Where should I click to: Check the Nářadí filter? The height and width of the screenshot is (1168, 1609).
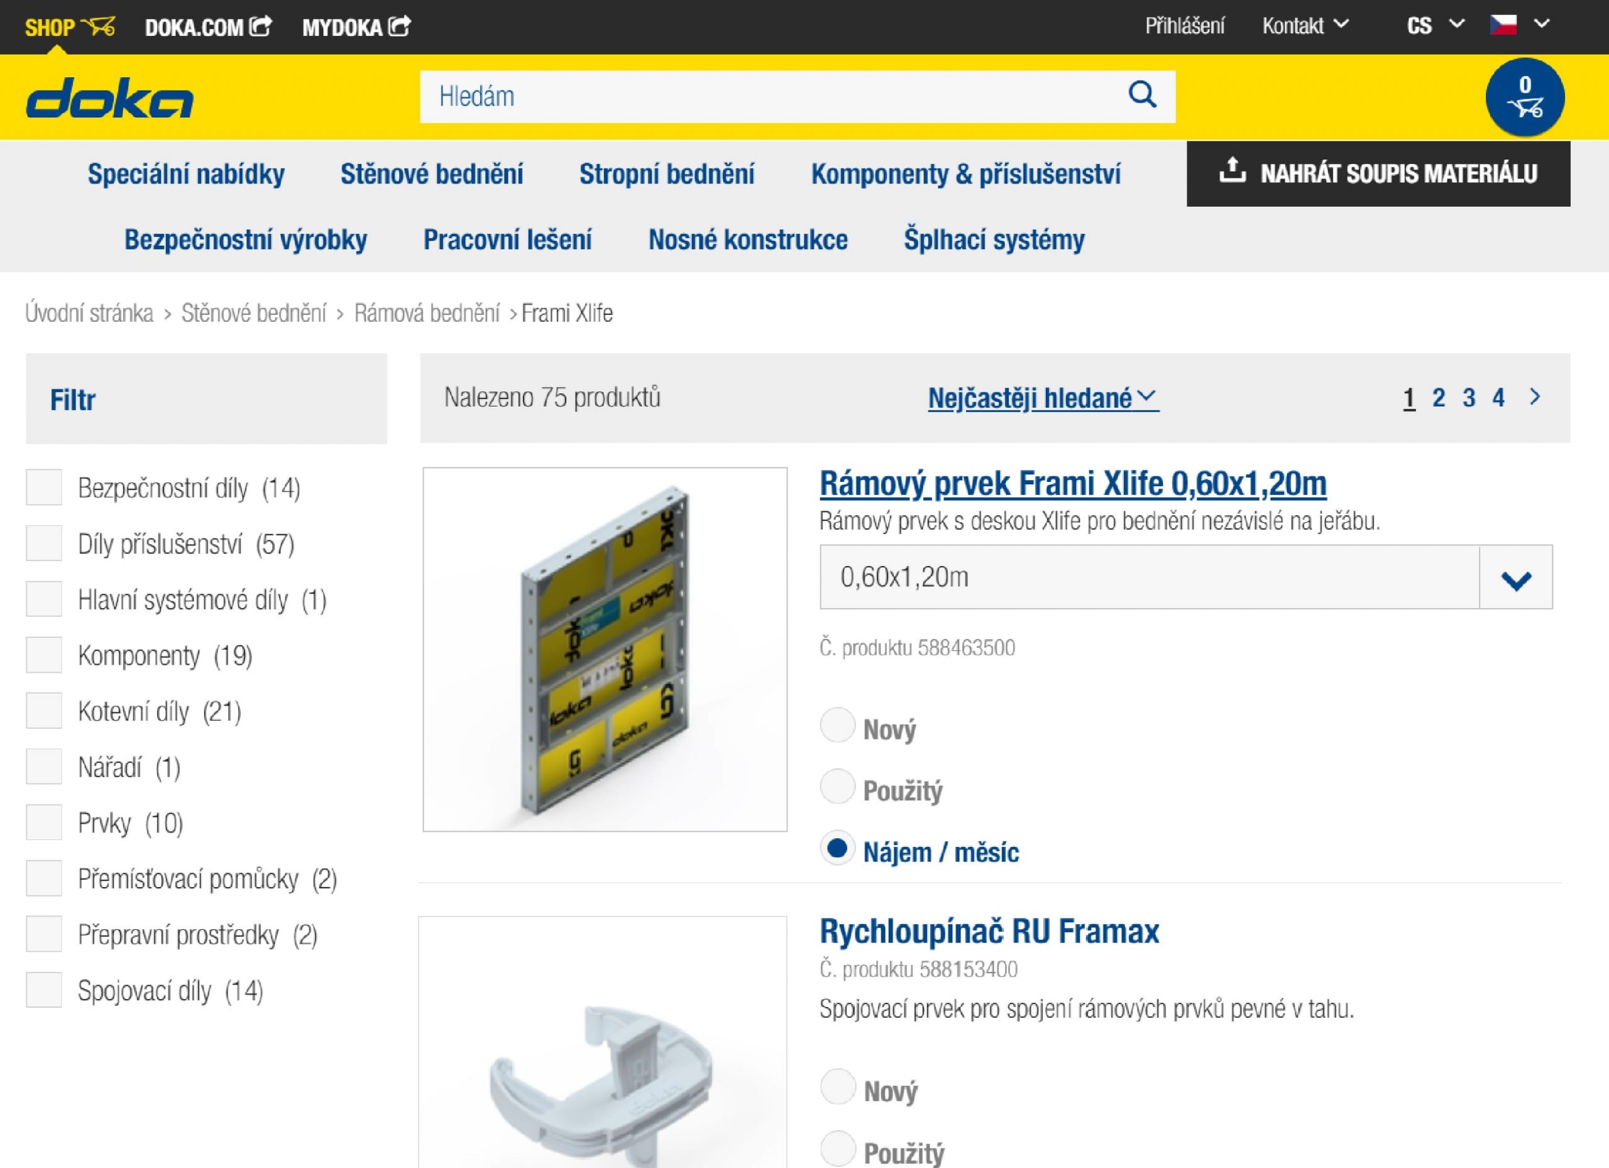click(44, 767)
